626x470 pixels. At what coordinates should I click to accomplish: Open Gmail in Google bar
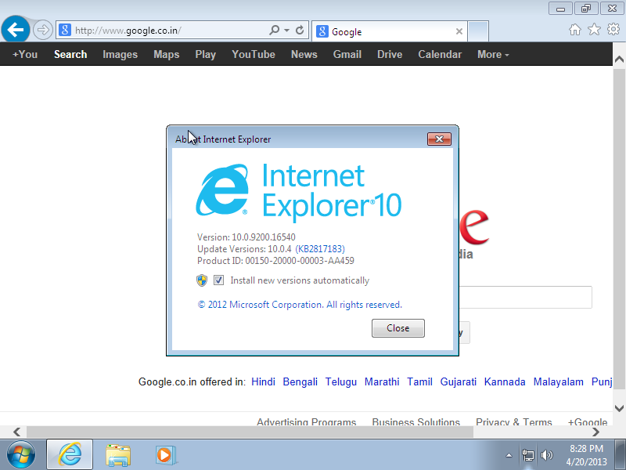(347, 54)
